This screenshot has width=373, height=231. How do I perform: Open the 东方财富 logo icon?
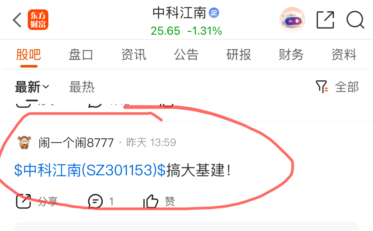(38, 20)
